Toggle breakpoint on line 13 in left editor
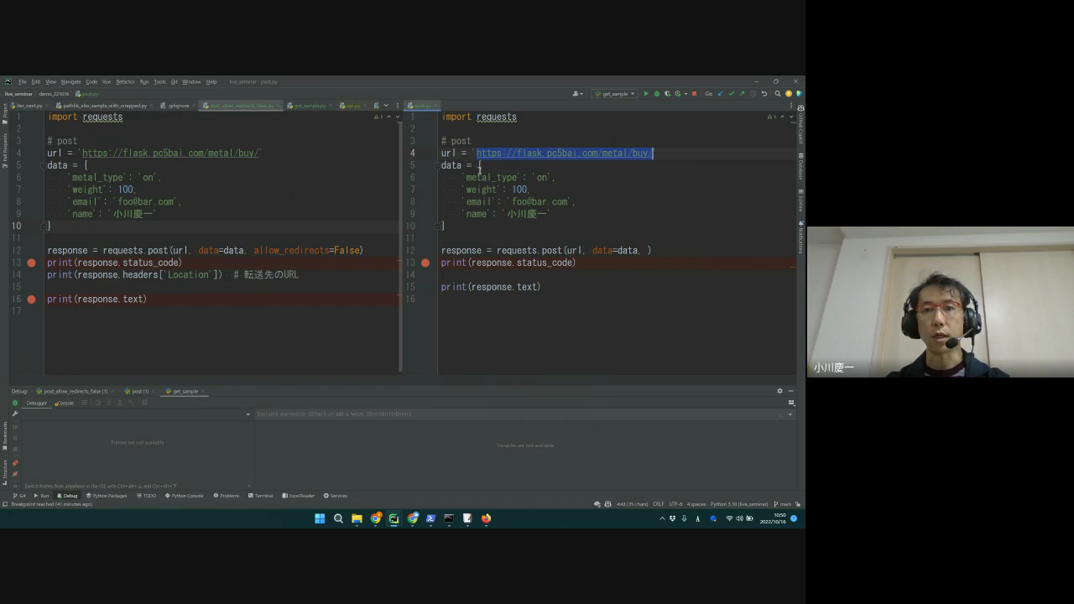The height and width of the screenshot is (604, 1074). pyautogui.click(x=31, y=263)
